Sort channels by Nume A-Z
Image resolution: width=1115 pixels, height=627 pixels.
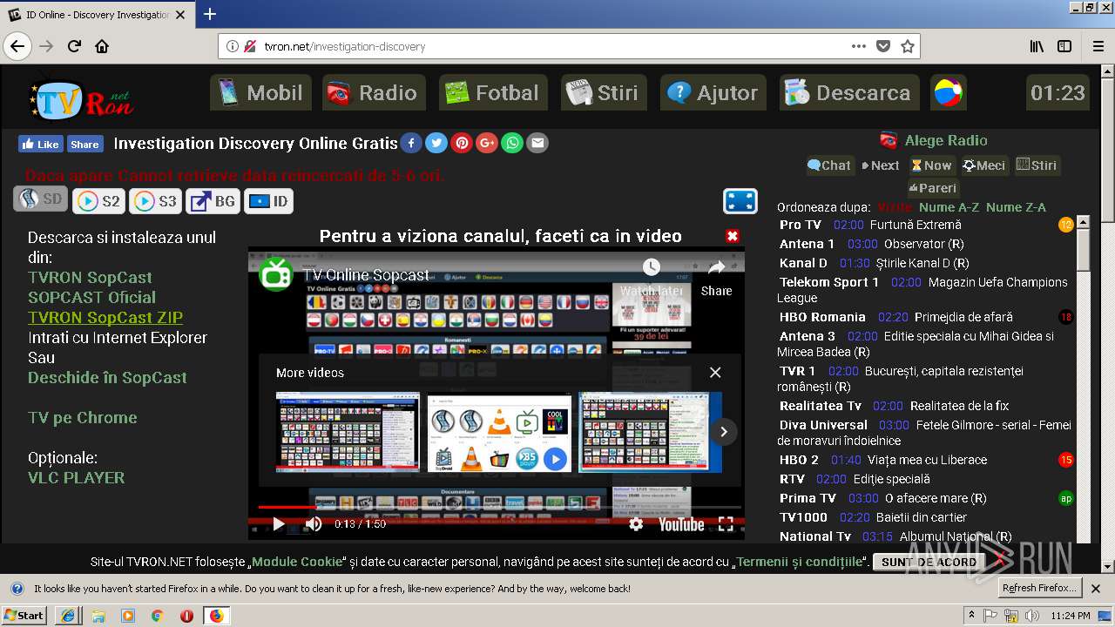(949, 207)
